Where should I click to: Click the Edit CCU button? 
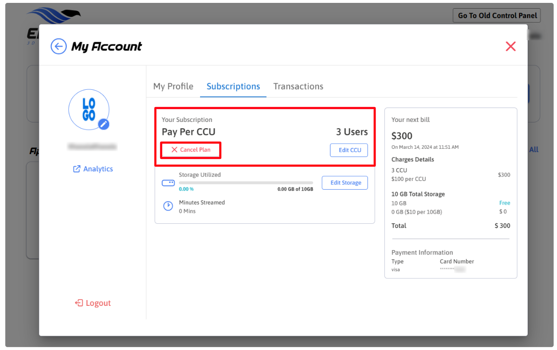349,150
